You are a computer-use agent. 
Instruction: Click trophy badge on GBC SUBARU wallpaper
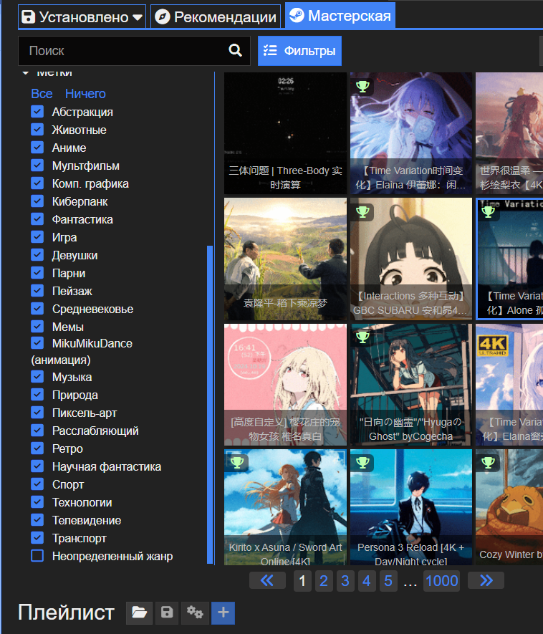coord(362,212)
